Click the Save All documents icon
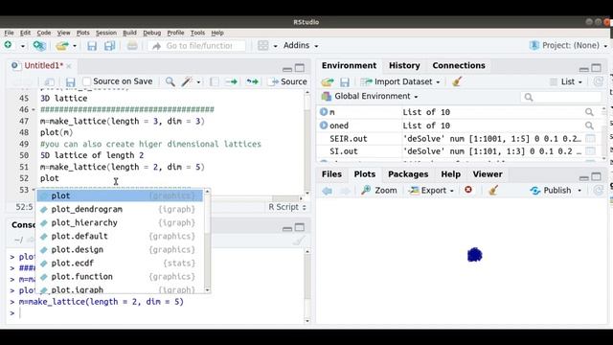This screenshot has height=345, width=613. point(110,46)
